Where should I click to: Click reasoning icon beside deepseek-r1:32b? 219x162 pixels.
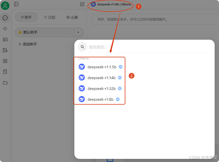120,89
